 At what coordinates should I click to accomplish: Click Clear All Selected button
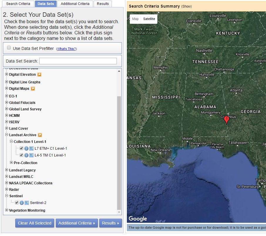(x=35, y=223)
